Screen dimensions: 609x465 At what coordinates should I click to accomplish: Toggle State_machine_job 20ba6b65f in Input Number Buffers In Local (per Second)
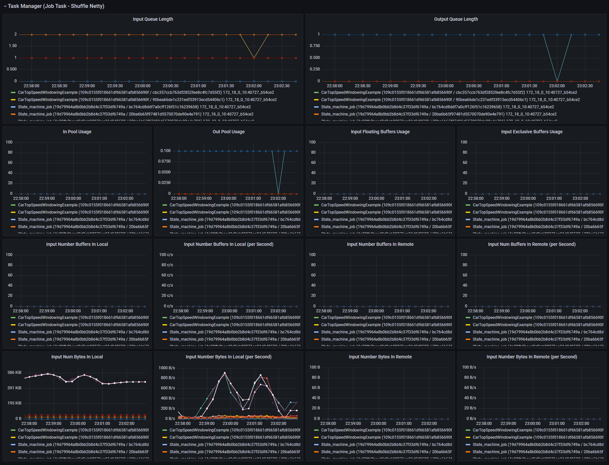click(235, 339)
